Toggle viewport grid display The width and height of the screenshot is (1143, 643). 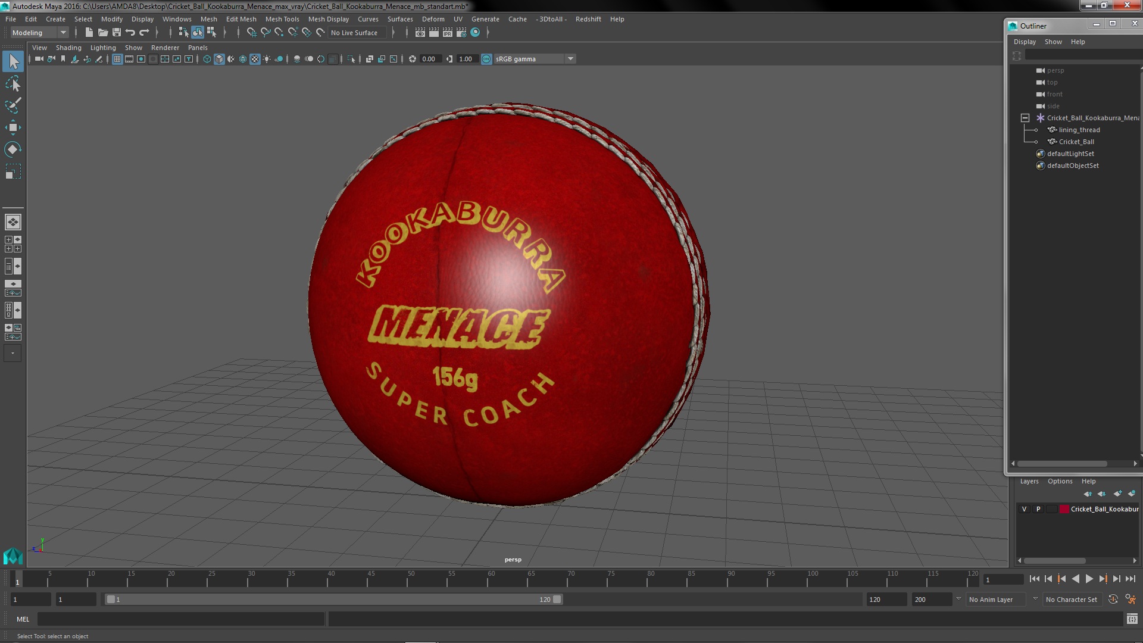tap(117, 59)
